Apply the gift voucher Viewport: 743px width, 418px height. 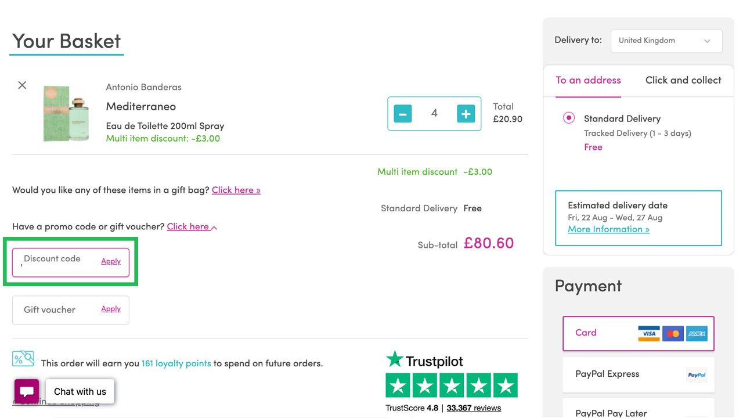[x=111, y=309]
